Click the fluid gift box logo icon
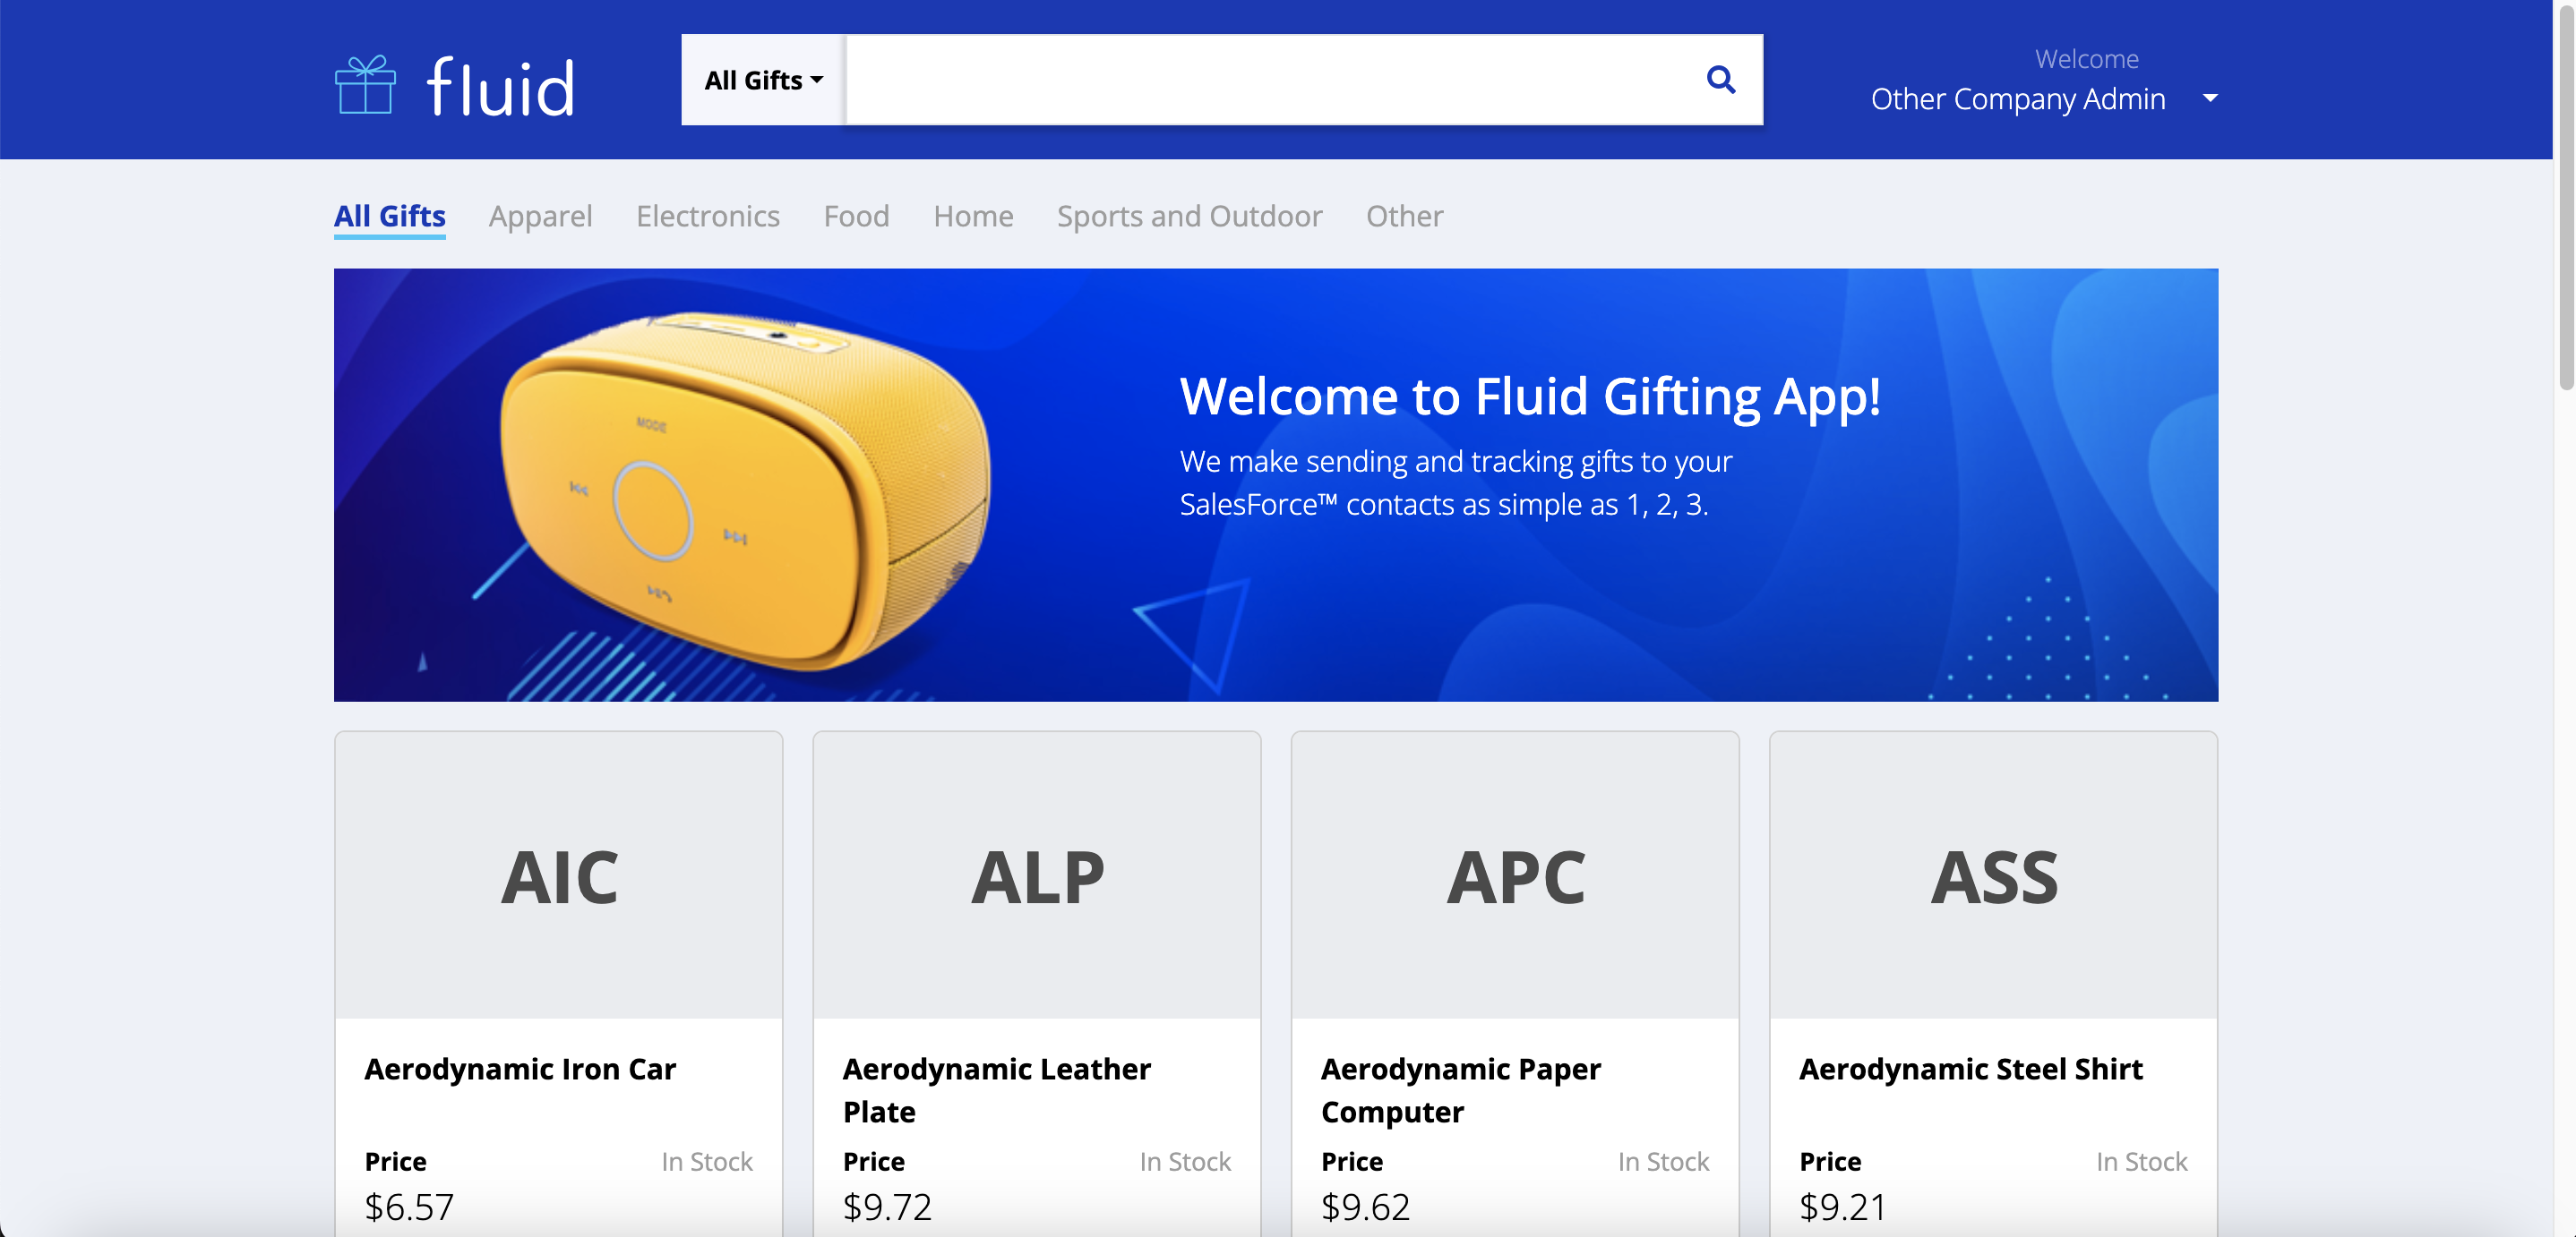 tap(366, 85)
